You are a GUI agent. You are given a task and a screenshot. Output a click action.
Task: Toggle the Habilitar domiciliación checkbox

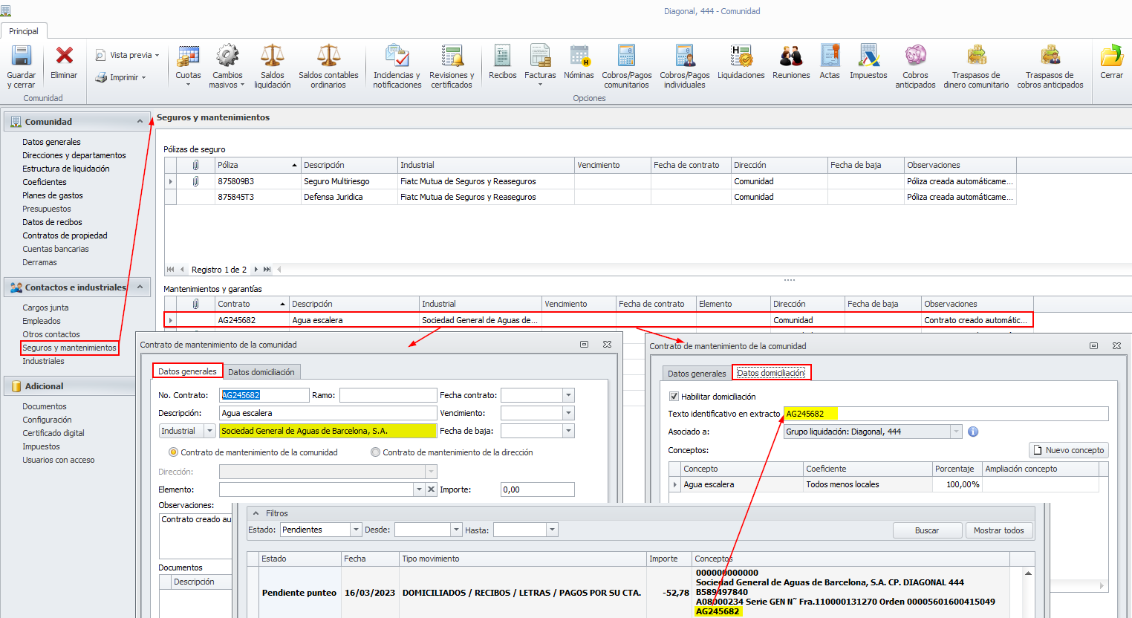tap(674, 397)
